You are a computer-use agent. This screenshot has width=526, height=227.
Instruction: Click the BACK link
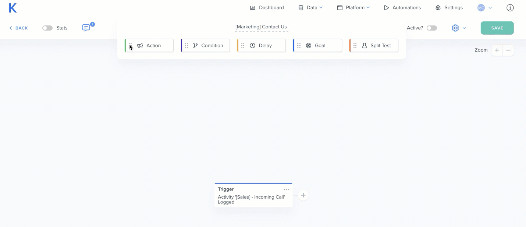coord(18,28)
